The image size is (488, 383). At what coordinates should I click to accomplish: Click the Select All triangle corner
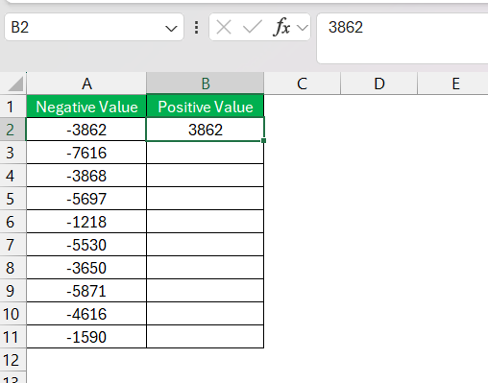(14, 84)
